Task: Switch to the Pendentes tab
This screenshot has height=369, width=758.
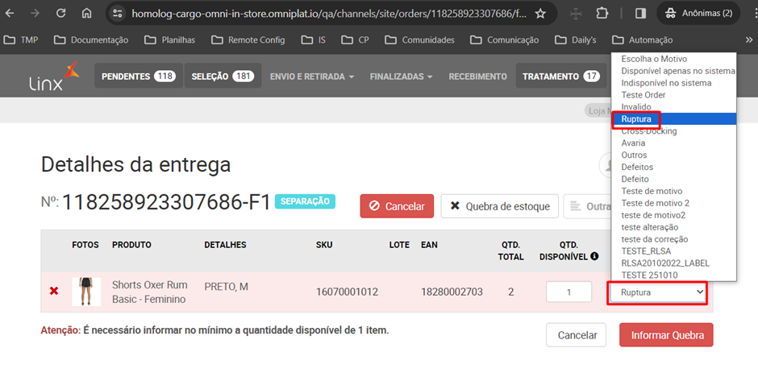Action: coord(138,77)
